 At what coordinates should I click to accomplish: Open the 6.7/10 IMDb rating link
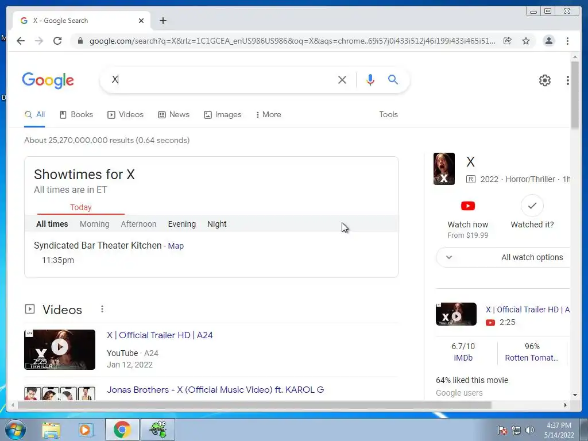click(463, 352)
